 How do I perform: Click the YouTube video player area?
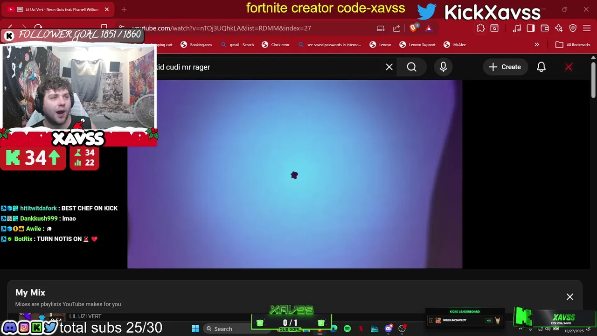pos(295,174)
